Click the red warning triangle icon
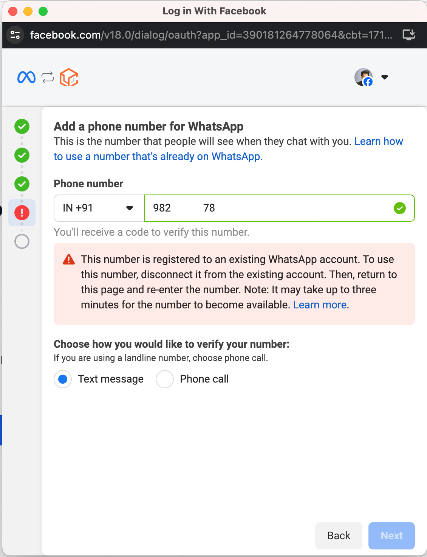 [69, 260]
